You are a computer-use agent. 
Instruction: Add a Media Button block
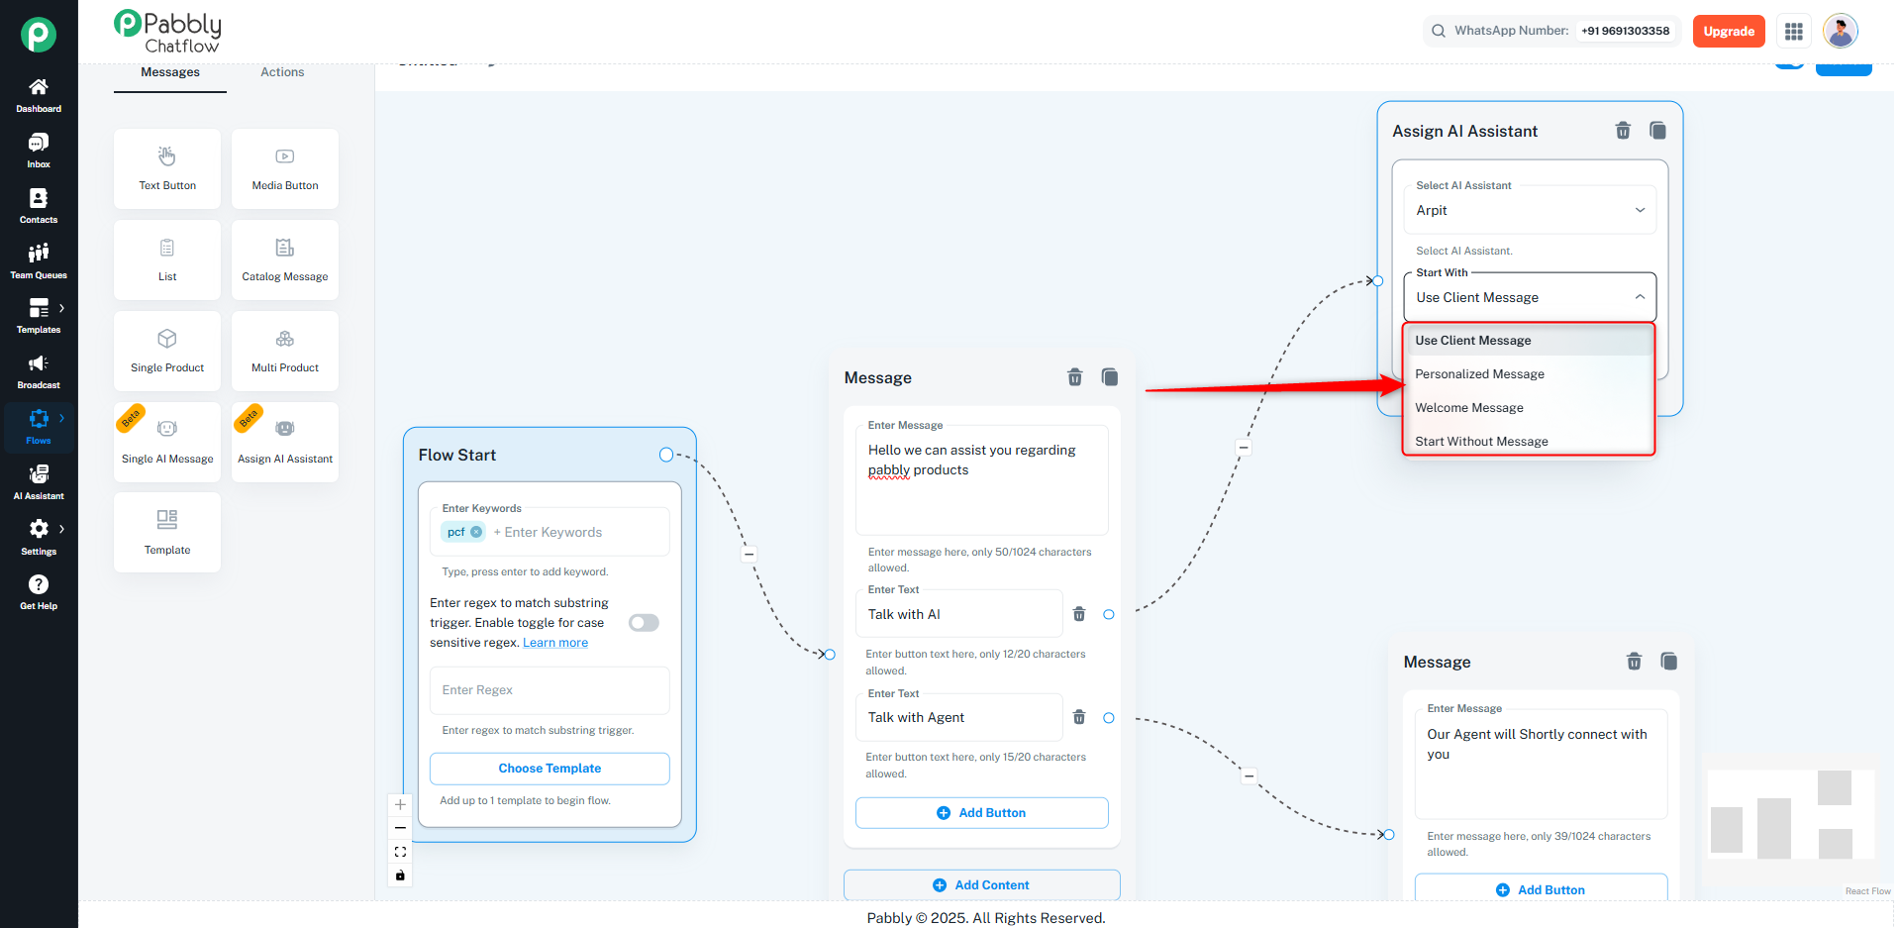point(285,168)
